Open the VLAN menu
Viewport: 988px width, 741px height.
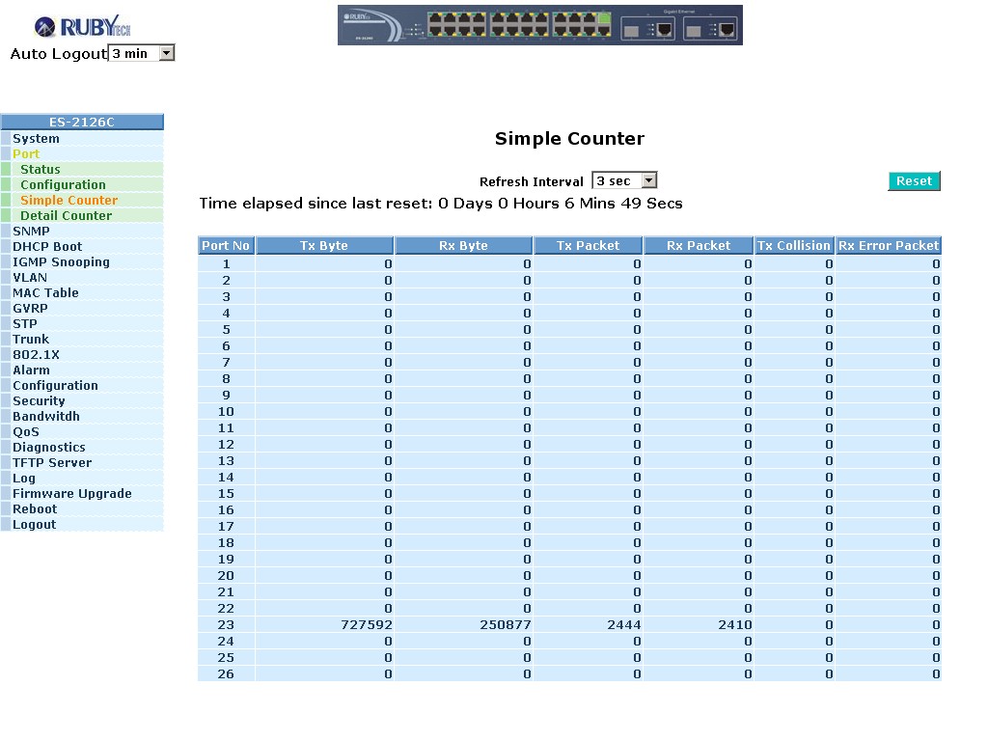click(30, 277)
